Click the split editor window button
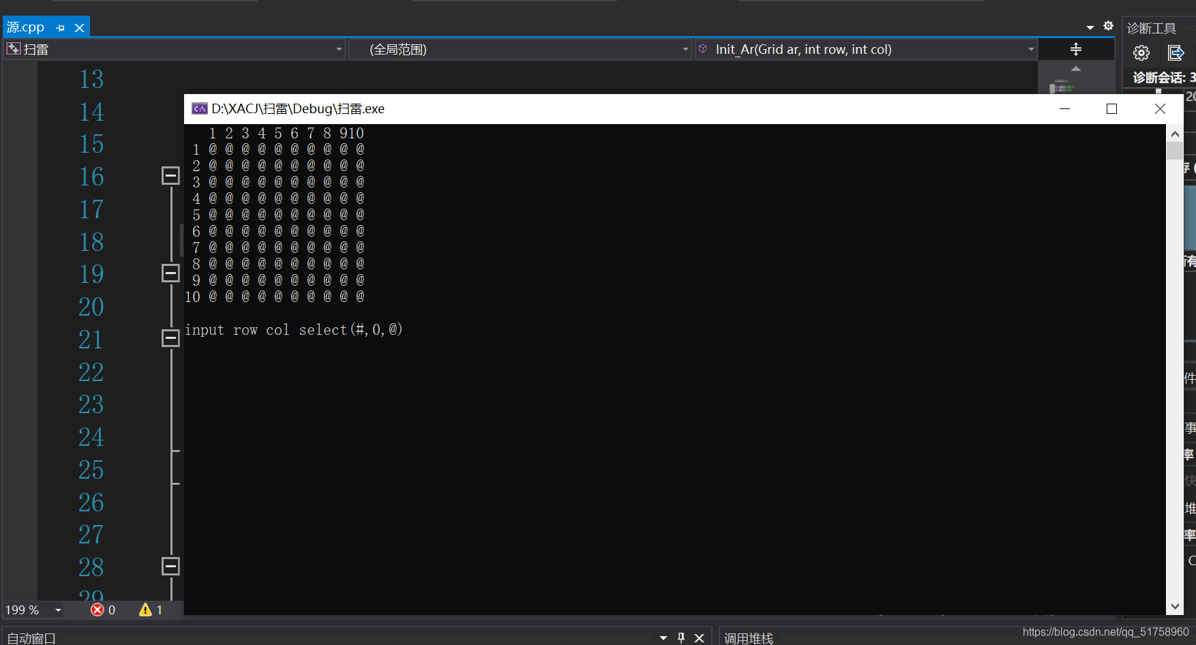This screenshot has width=1196, height=645. pyautogui.click(x=1076, y=49)
